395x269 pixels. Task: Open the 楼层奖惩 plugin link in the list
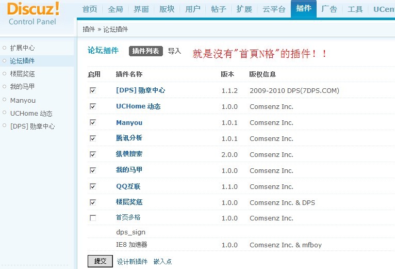coord(129,202)
